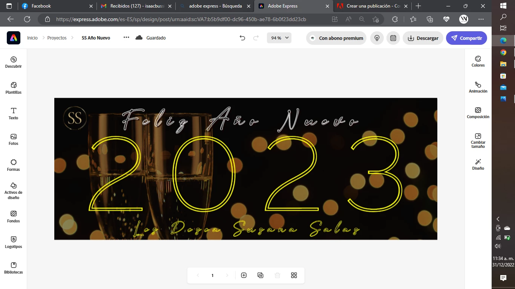The height and width of the screenshot is (289, 515).
Task: Open the Formas shapes panel
Action: point(14,165)
